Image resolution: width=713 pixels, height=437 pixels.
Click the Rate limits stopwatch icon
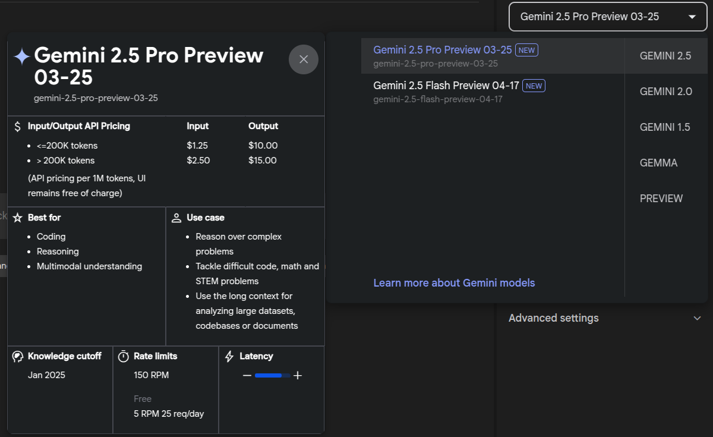(x=124, y=356)
